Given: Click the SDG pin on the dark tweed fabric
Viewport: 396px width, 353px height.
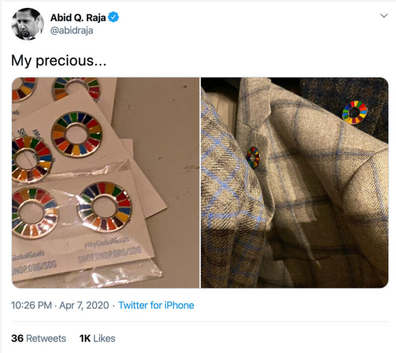Looking at the screenshot, I should (x=354, y=112).
